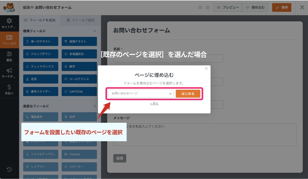Click the help question-mark icon in the toolbar
This screenshot has height=179, width=308.
[x=200, y=7]
